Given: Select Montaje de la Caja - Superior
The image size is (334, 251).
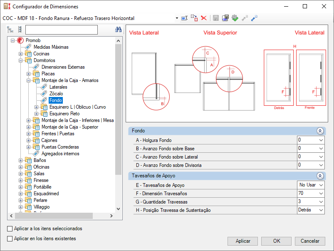Looking at the screenshot, I should [x=70, y=127].
